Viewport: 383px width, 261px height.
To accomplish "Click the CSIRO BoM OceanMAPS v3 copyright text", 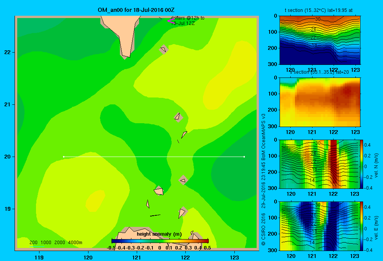I will 264,180.
